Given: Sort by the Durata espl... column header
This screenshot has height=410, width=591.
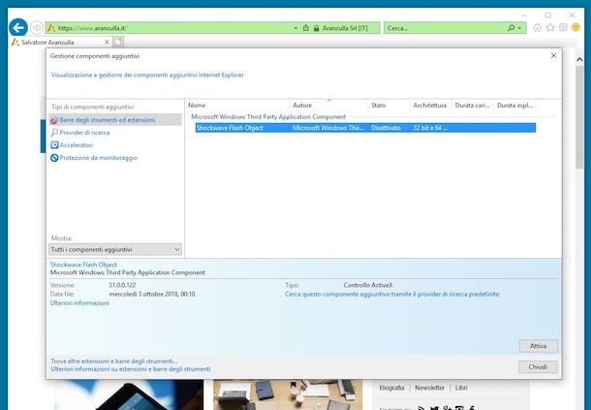Looking at the screenshot, I should (514, 106).
